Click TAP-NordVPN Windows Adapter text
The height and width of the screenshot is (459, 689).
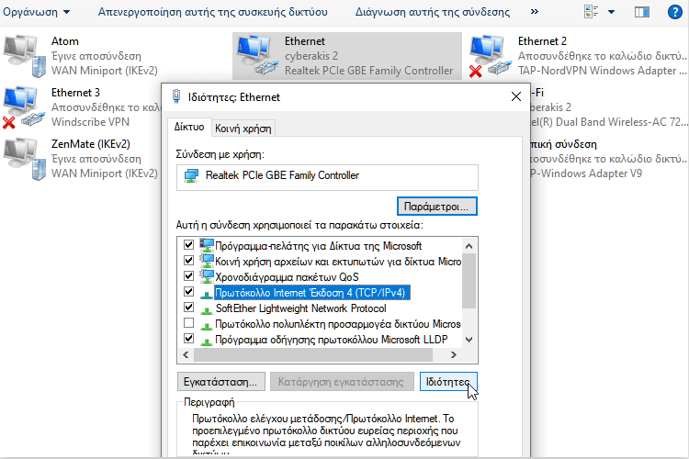point(602,71)
